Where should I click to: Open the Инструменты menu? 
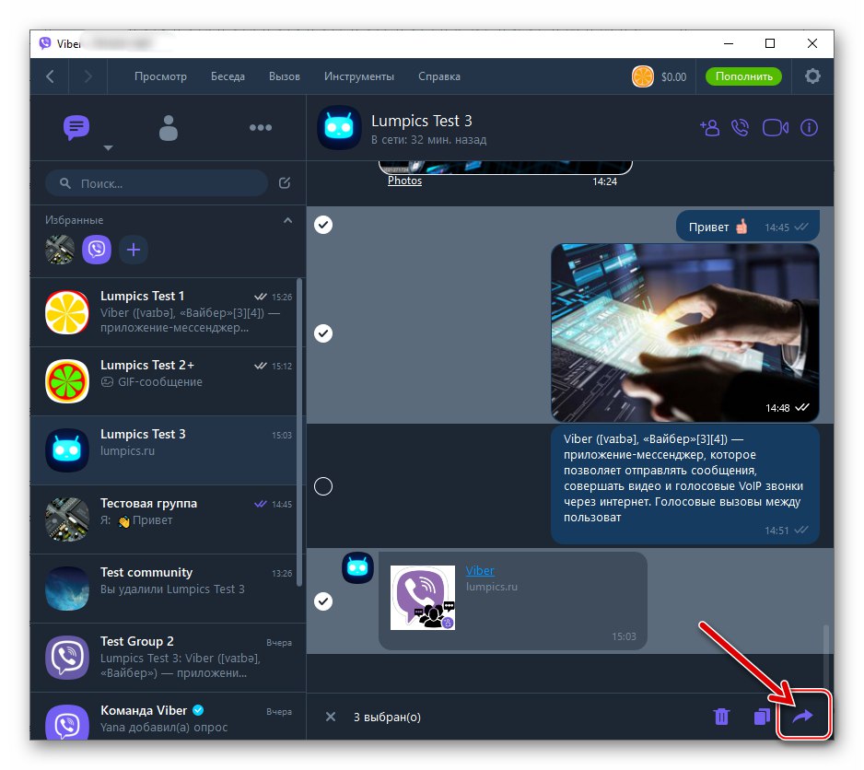358,76
